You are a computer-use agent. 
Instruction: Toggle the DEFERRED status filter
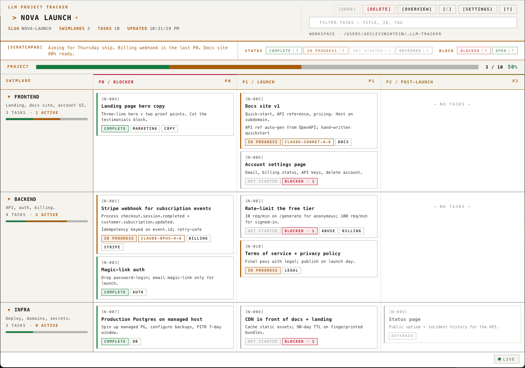(414, 50)
